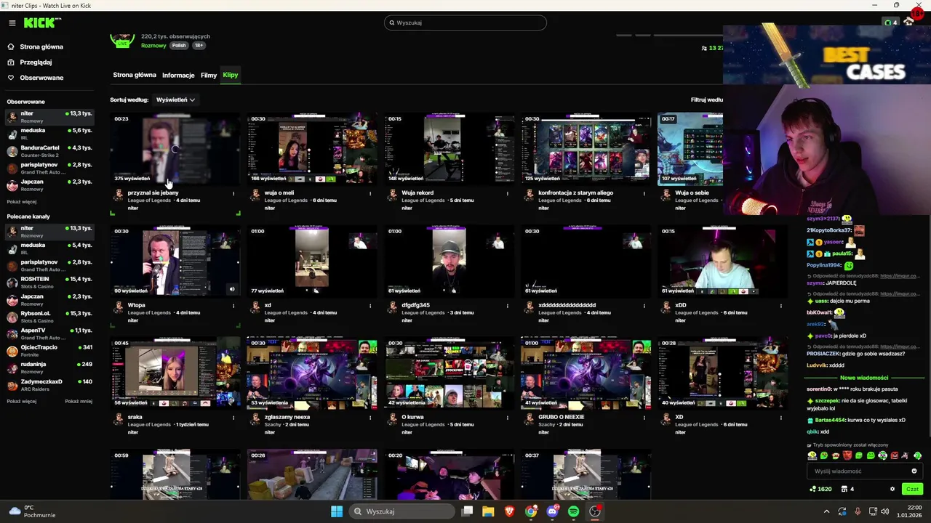This screenshot has width=931, height=523.
Task: Open RybsonLoL recommended channel
Action: (49, 316)
